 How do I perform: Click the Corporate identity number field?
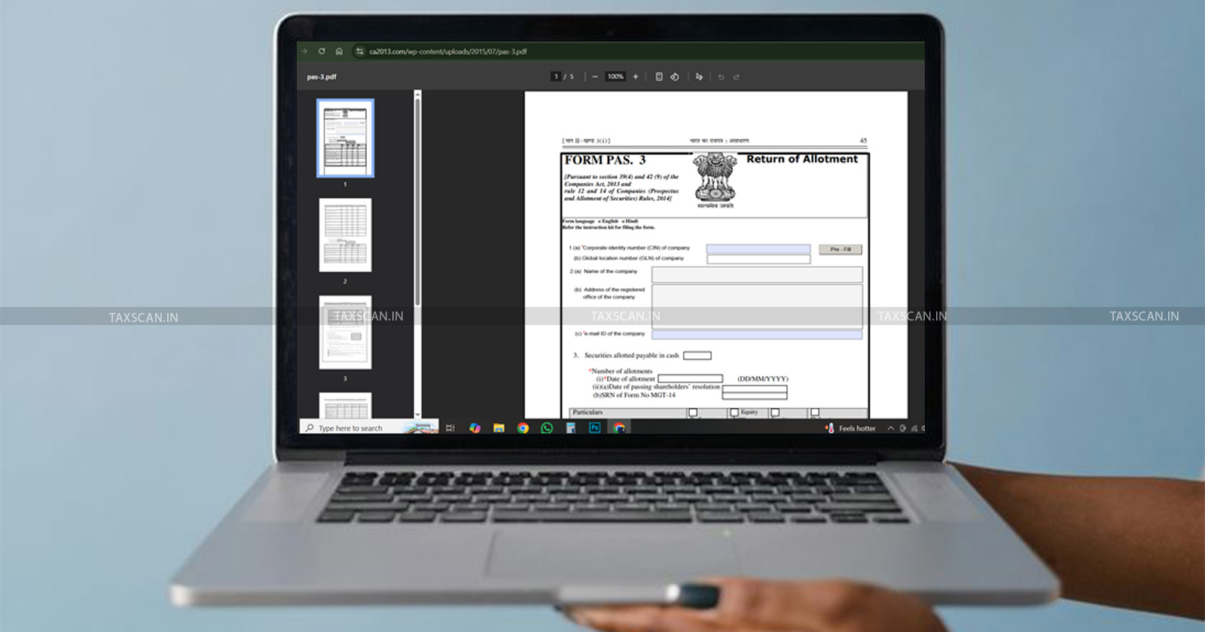(x=758, y=249)
